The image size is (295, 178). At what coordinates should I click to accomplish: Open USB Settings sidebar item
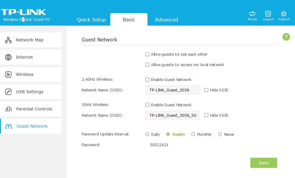point(31,92)
